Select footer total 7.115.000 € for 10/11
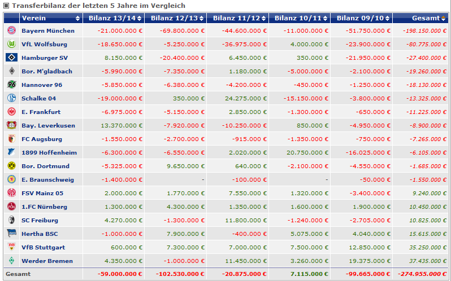The image size is (451, 281). tap(309, 274)
